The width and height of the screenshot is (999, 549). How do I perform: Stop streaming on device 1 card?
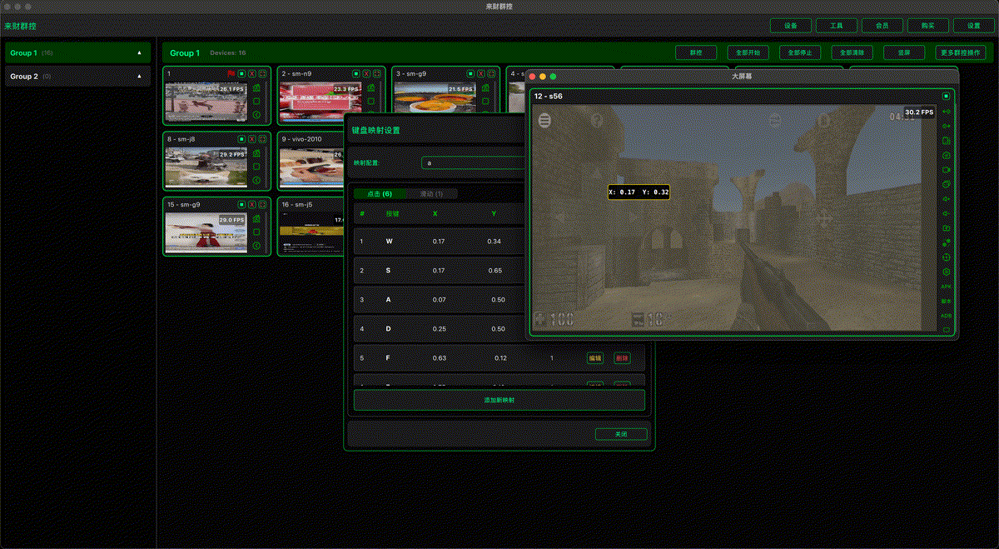[241, 74]
